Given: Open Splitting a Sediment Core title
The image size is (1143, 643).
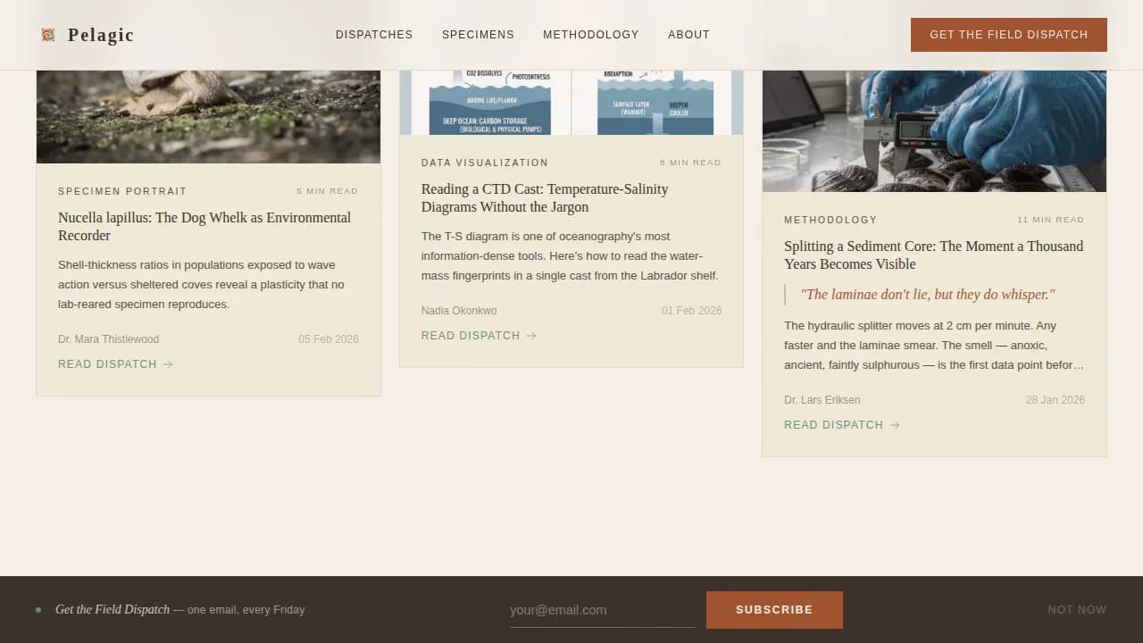Looking at the screenshot, I should tap(934, 255).
